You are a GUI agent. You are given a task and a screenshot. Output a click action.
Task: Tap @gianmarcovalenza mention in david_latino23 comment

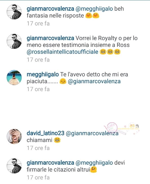click(92, 133)
